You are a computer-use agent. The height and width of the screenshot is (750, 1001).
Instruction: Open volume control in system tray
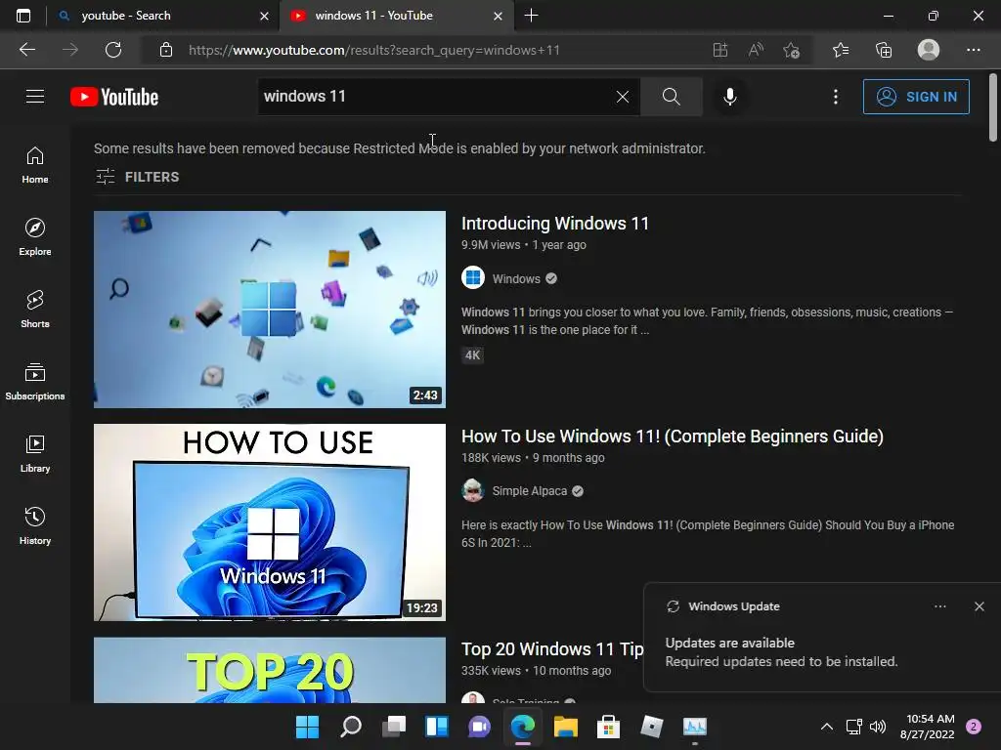pyautogui.click(x=878, y=727)
